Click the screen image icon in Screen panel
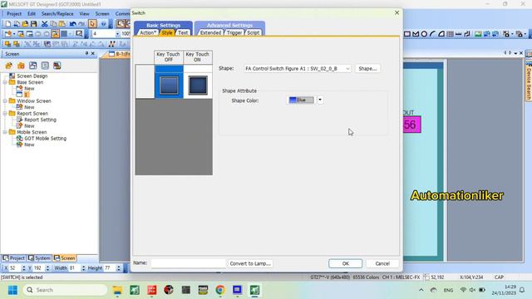This screenshot has width=532, height=299. pos(33,66)
